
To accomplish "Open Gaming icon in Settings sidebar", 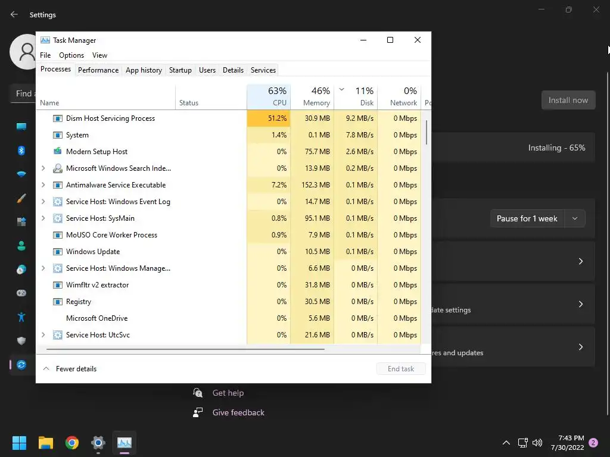I will [x=21, y=293].
